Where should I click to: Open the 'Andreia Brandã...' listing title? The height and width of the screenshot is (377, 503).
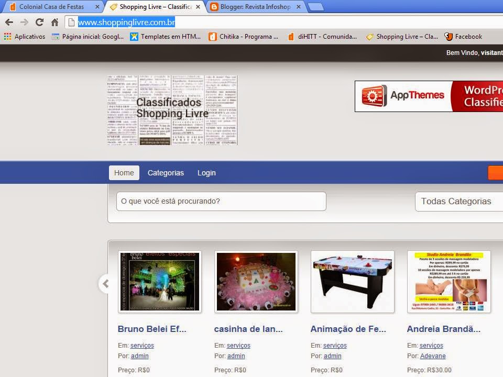pyautogui.click(x=444, y=329)
